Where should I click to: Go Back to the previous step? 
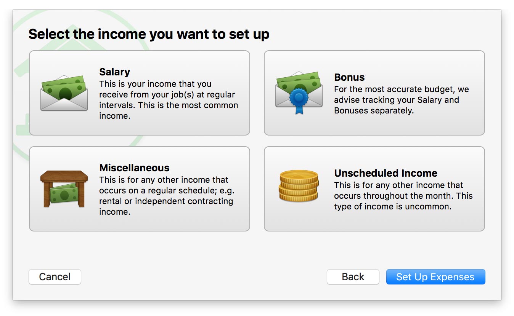click(x=353, y=277)
